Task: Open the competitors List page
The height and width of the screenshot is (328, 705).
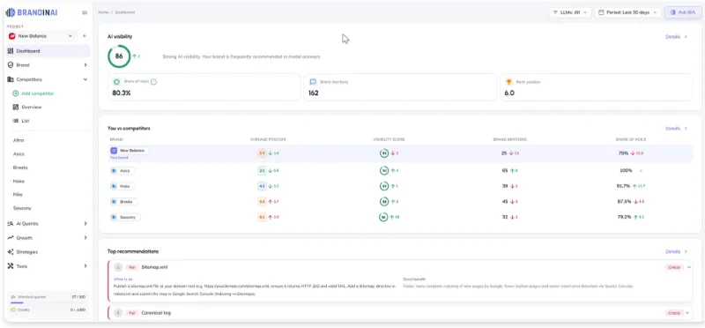Action: pyautogui.click(x=26, y=121)
